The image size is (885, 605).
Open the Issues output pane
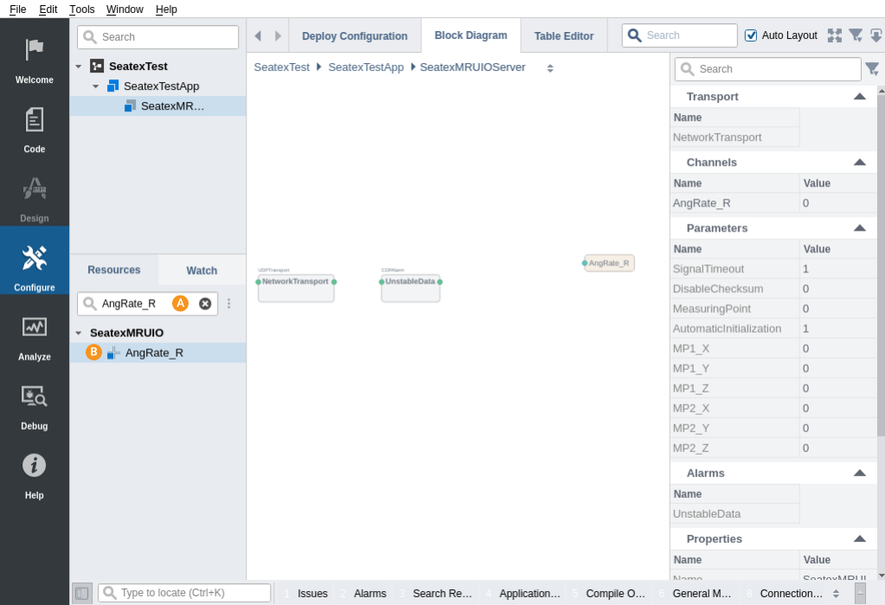[311, 594]
